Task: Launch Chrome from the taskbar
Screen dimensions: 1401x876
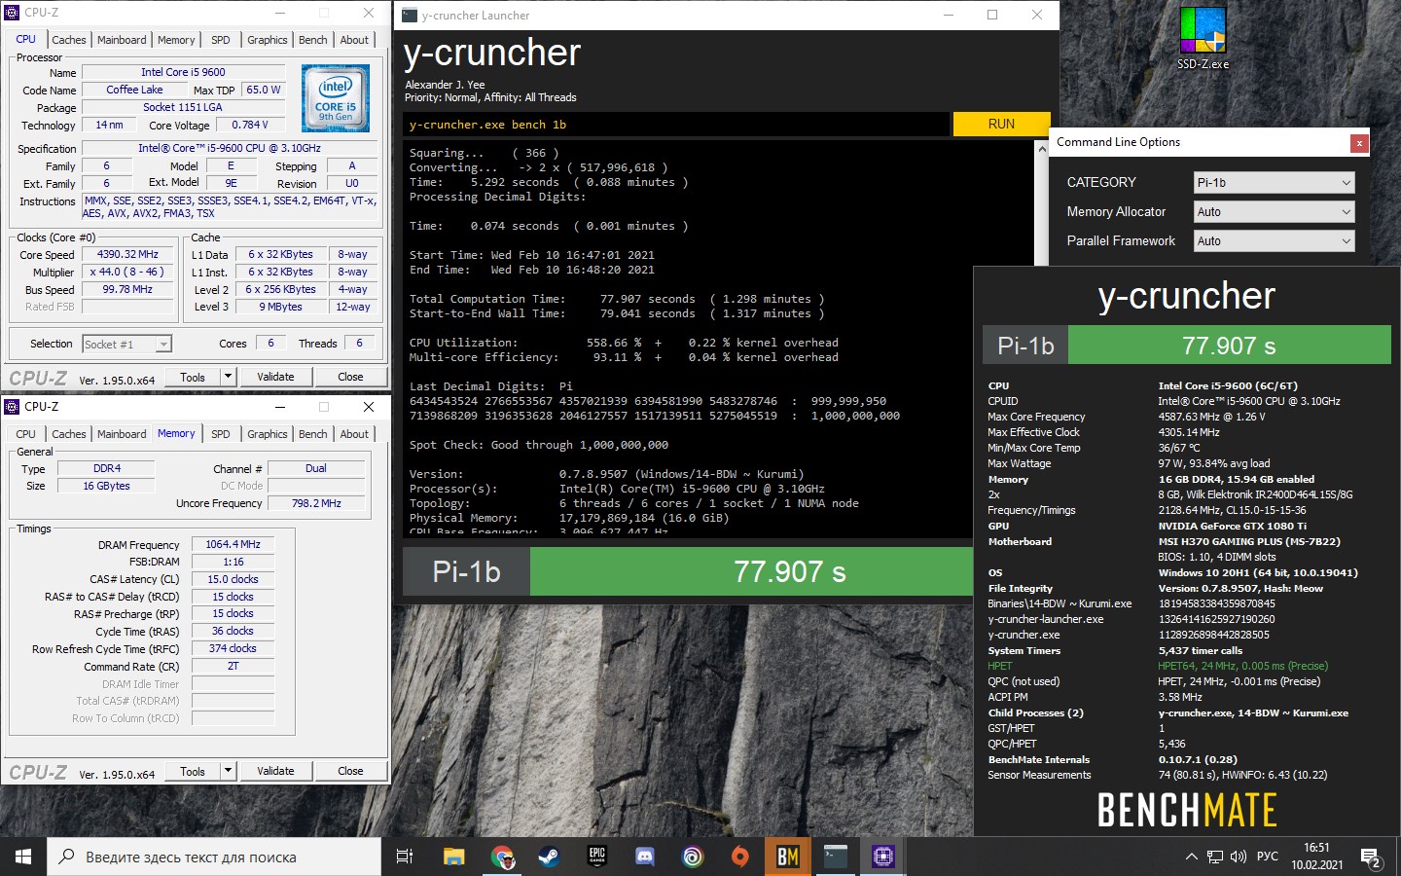Action: 502,857
